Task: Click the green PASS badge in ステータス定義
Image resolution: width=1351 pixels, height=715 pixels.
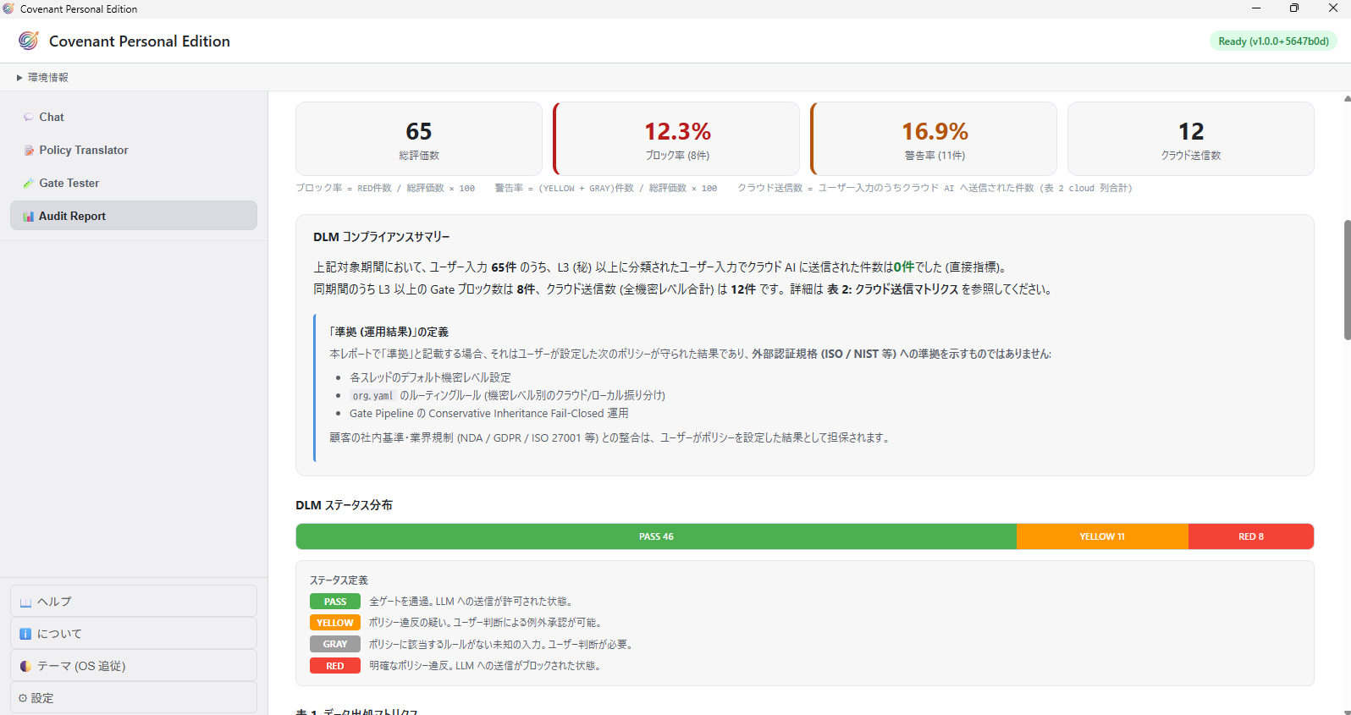Action: (x=335, y=602)
